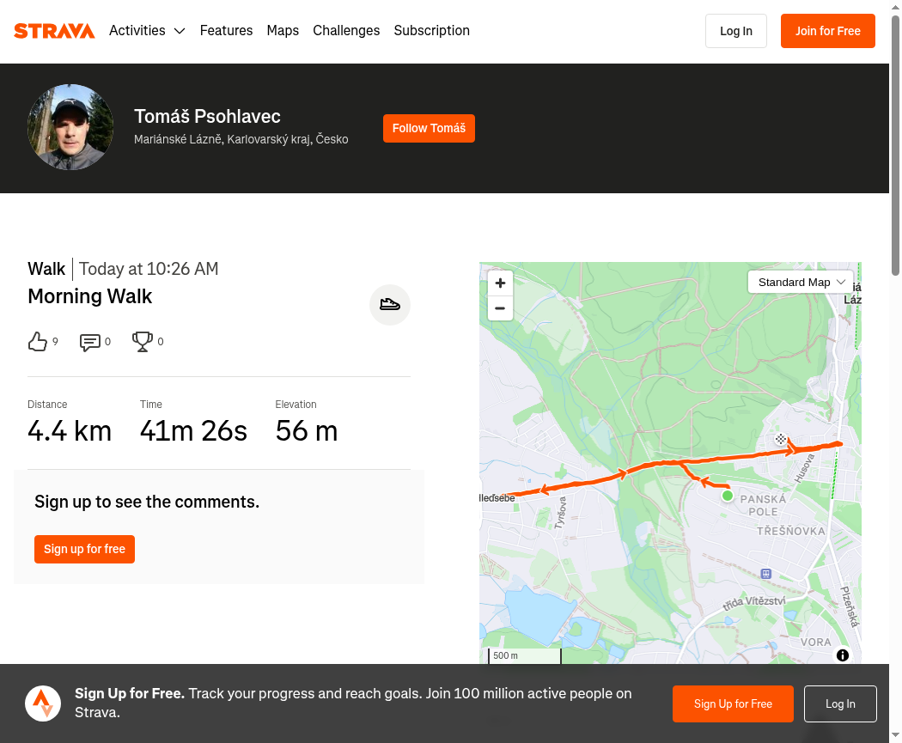Open map attribution info icon

coord(843,655)
